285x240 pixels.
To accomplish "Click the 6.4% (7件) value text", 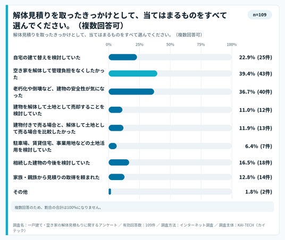I will [258, 147].
